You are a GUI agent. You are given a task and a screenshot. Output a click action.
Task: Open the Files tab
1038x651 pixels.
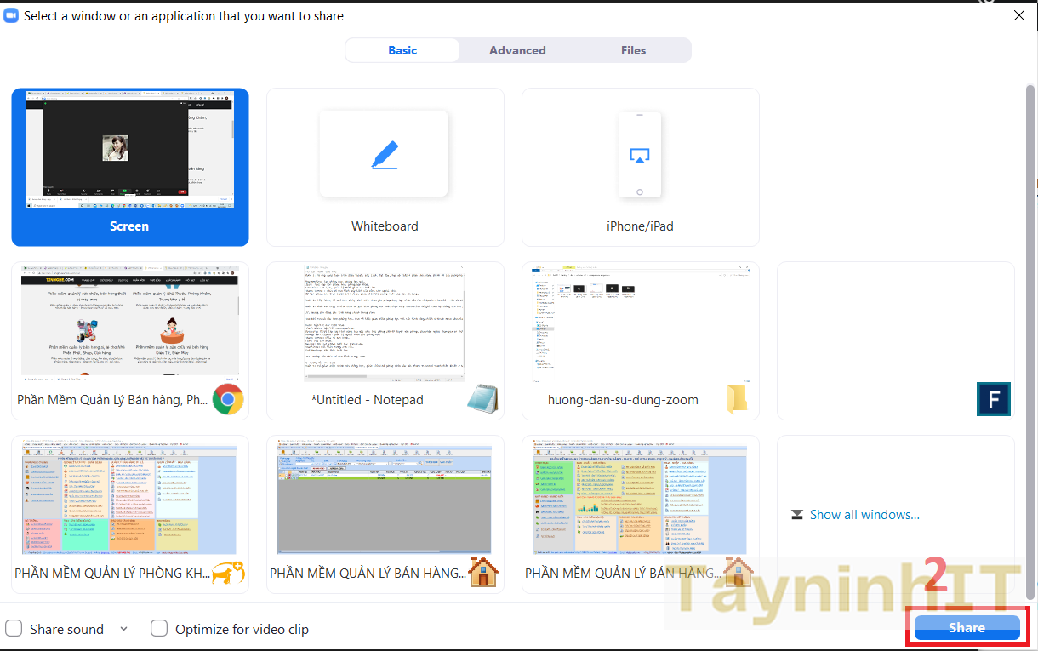[633, 50]
